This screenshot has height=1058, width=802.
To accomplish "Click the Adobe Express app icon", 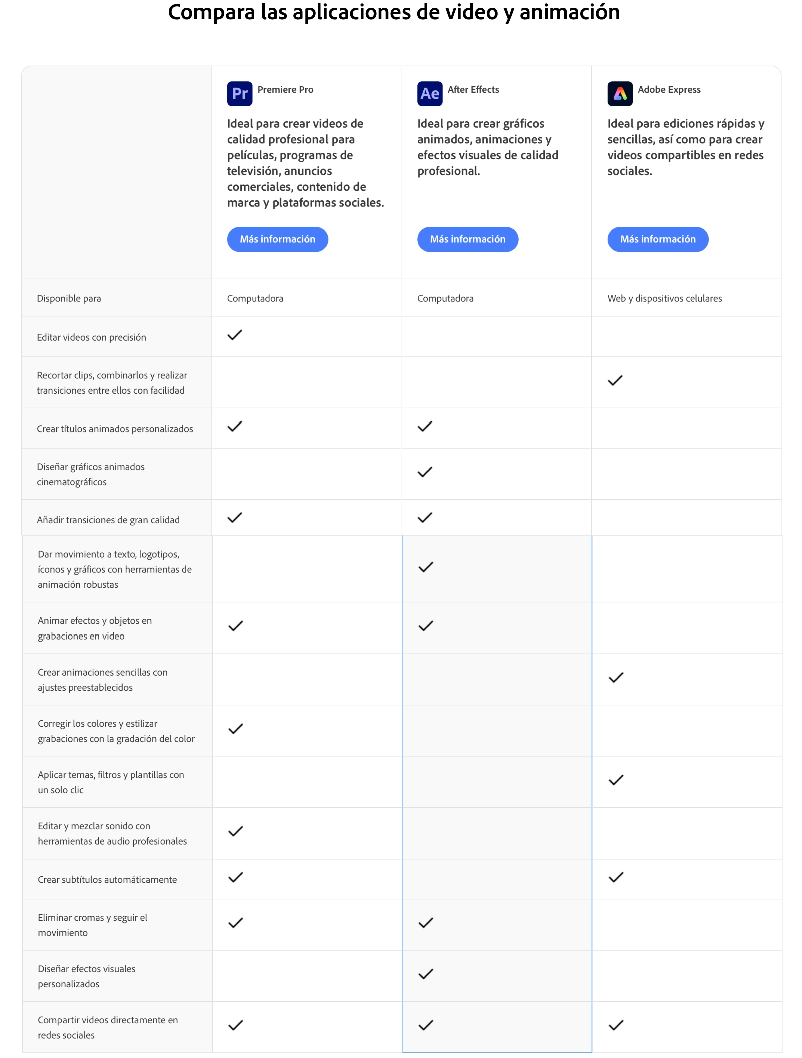I will coord(620,94).
